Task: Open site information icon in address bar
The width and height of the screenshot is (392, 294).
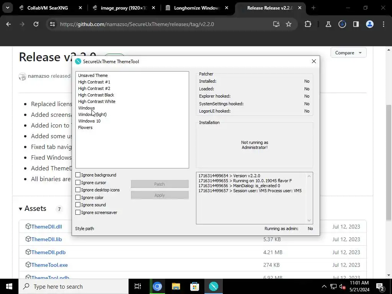Action: (x=52, y=24)
